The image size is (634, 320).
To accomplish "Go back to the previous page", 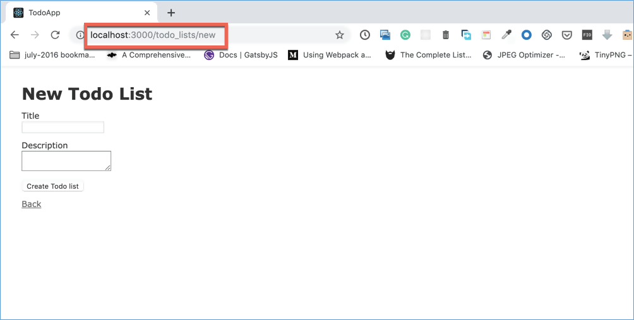I will (x=15, y=35).
